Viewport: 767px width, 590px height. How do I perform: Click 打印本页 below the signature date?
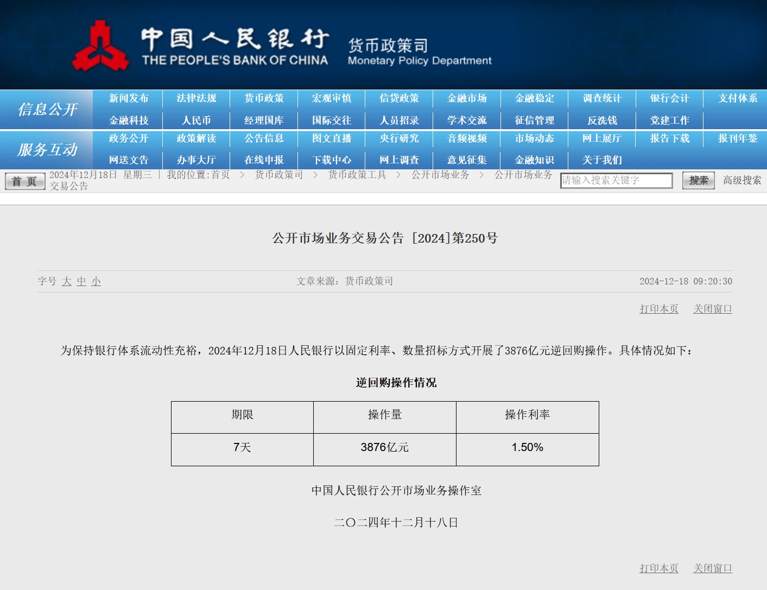pyautogui.click(x=659, y=568)
